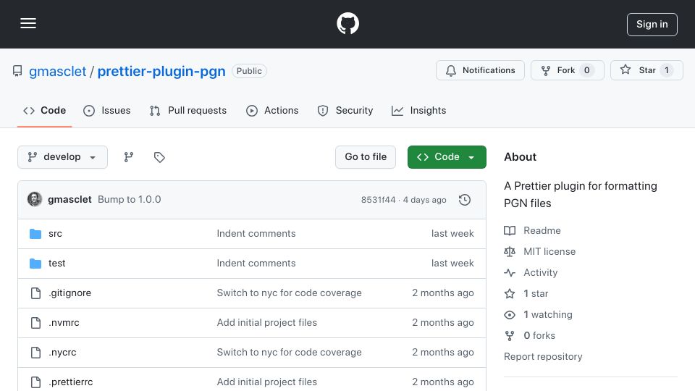Open the .prettierrc file
Screen dimensions: 695x391
(x=70, y=382)
